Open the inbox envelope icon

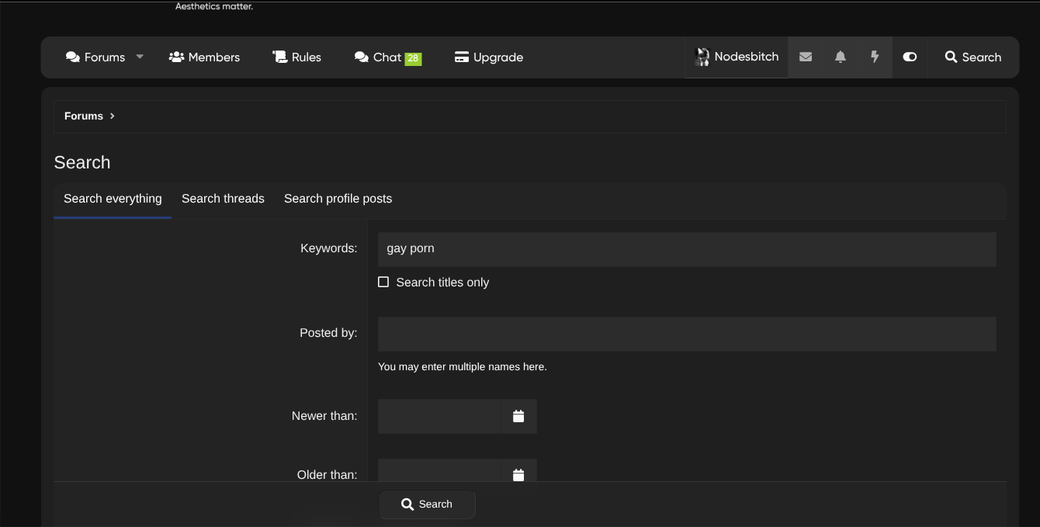point(806,57)
